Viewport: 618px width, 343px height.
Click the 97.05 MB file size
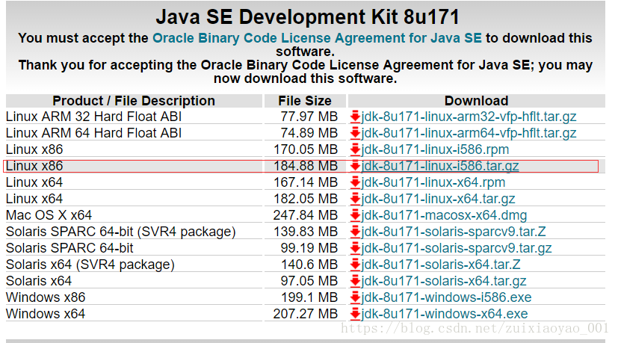309,281
